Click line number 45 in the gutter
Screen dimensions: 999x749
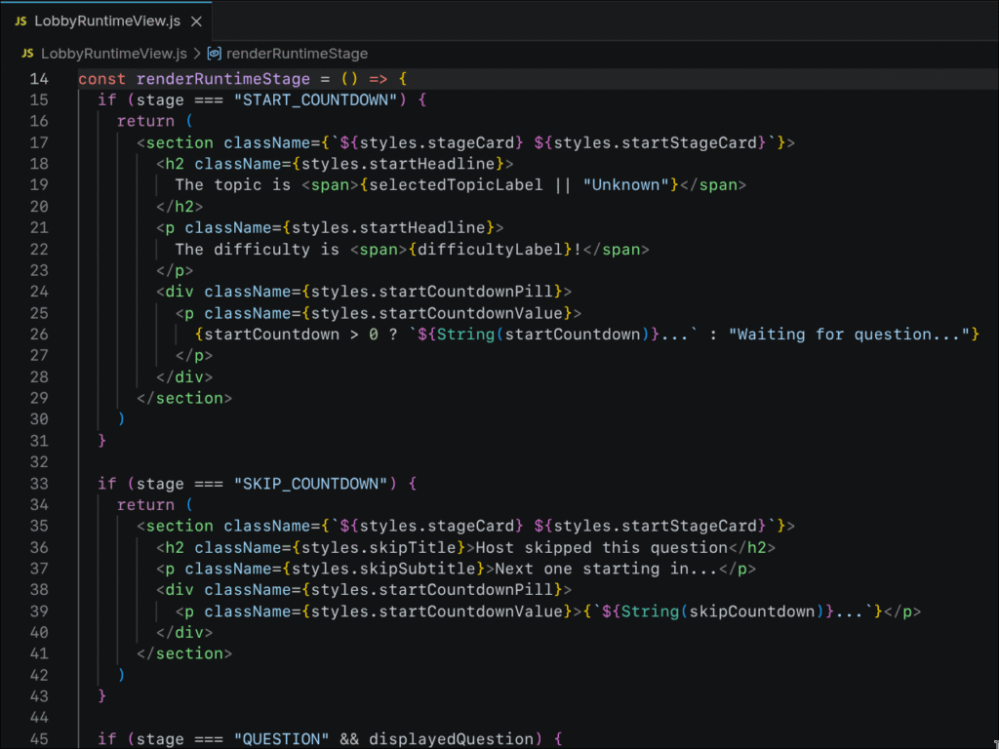click(x=39, y=739)
